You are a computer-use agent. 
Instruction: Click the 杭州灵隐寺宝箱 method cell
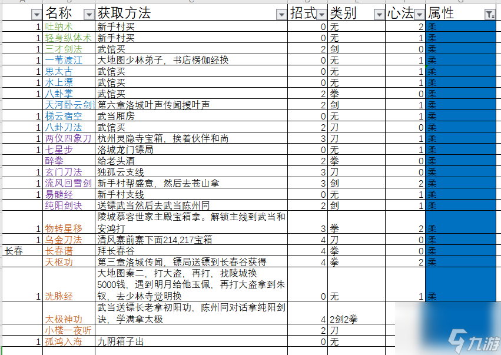191,138
